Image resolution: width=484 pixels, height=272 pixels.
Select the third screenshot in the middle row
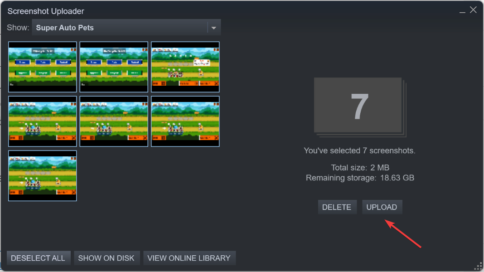[185, 121]
